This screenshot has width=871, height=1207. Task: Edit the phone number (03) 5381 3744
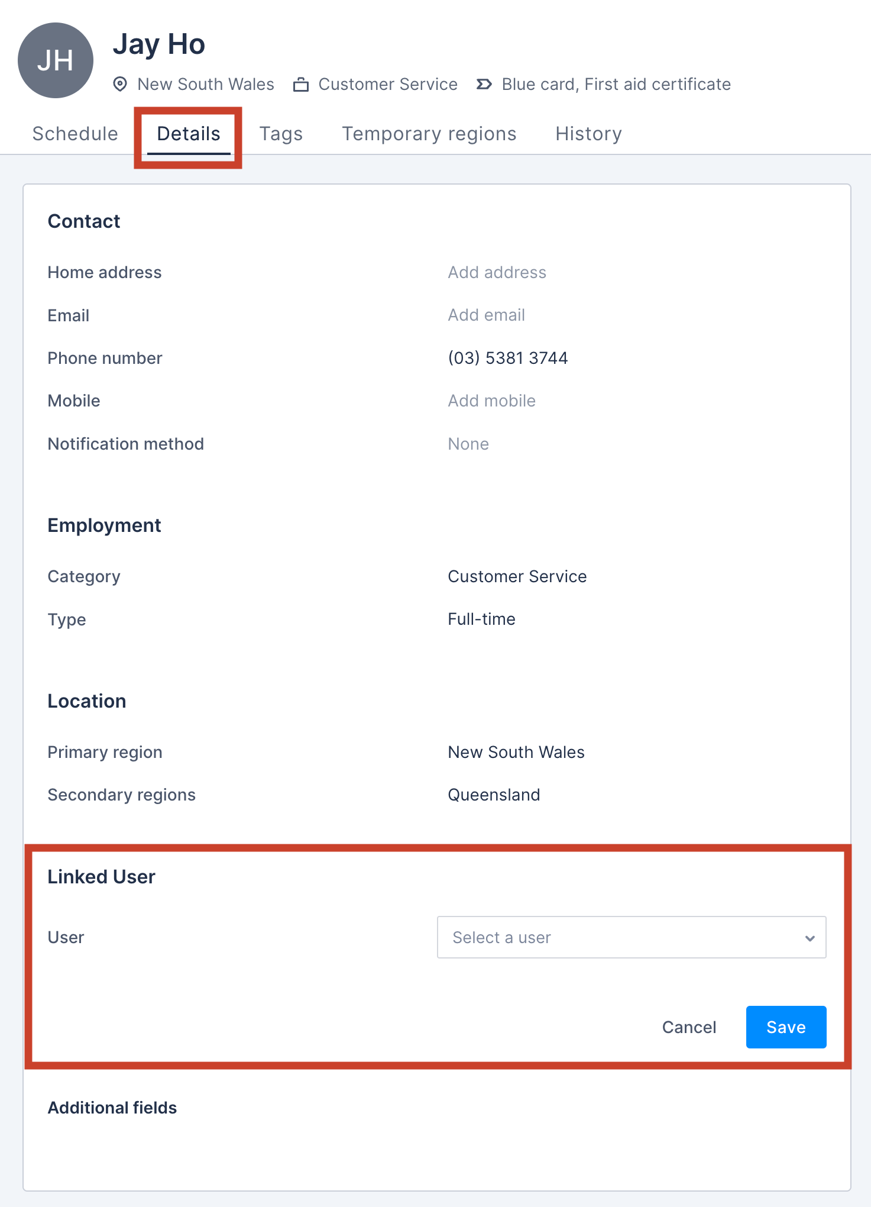(507, 357)
